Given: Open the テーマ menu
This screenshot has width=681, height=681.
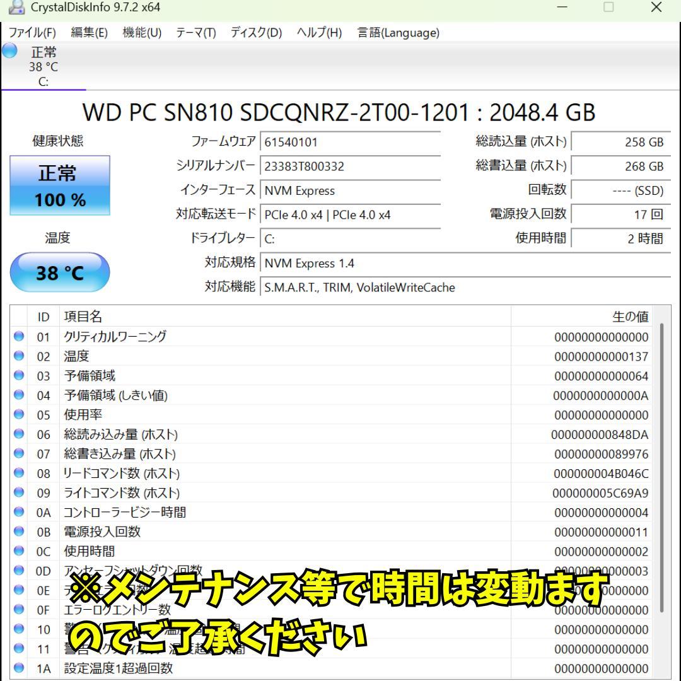Looking at the screenshot, I should pyautogui.click(x=195, y=33).
